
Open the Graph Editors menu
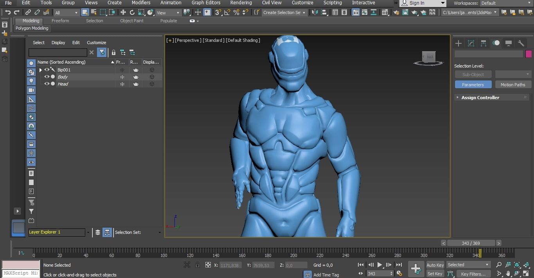pyautogui.click(x=206, y=3)
